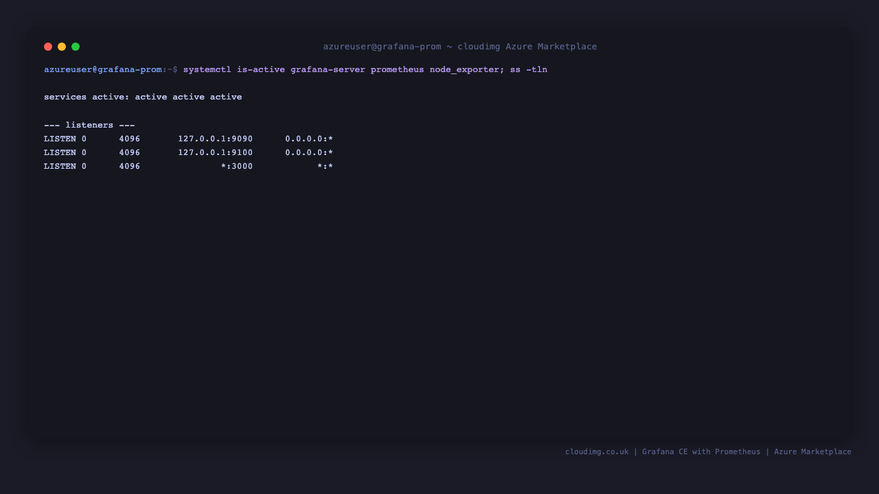Viewport: 879px width, 494px height.
Task: Click the red close window dot
Action: [x=48, y=47]
